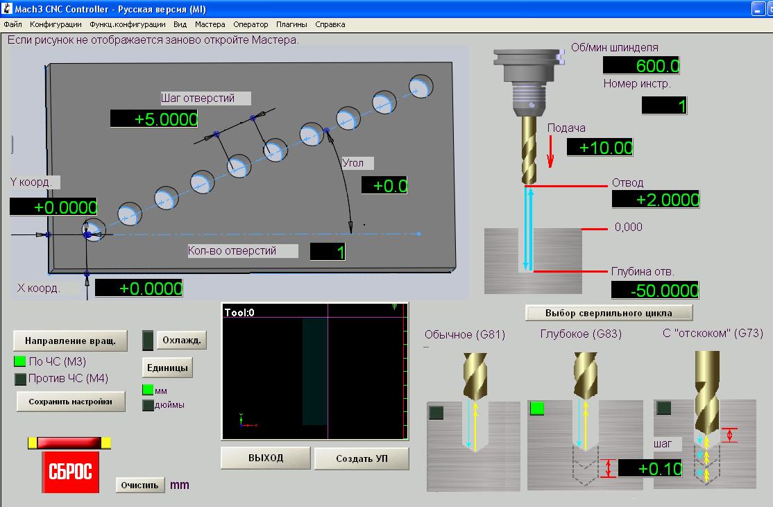Click the G73 peck drilling illustration

705,420
